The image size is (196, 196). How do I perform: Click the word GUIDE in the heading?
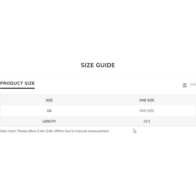pyautogui.click(x=106, y=65)
